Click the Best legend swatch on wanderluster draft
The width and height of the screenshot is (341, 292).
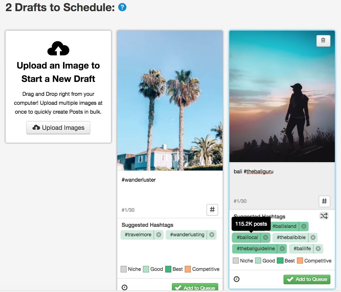tap(168, 269)
